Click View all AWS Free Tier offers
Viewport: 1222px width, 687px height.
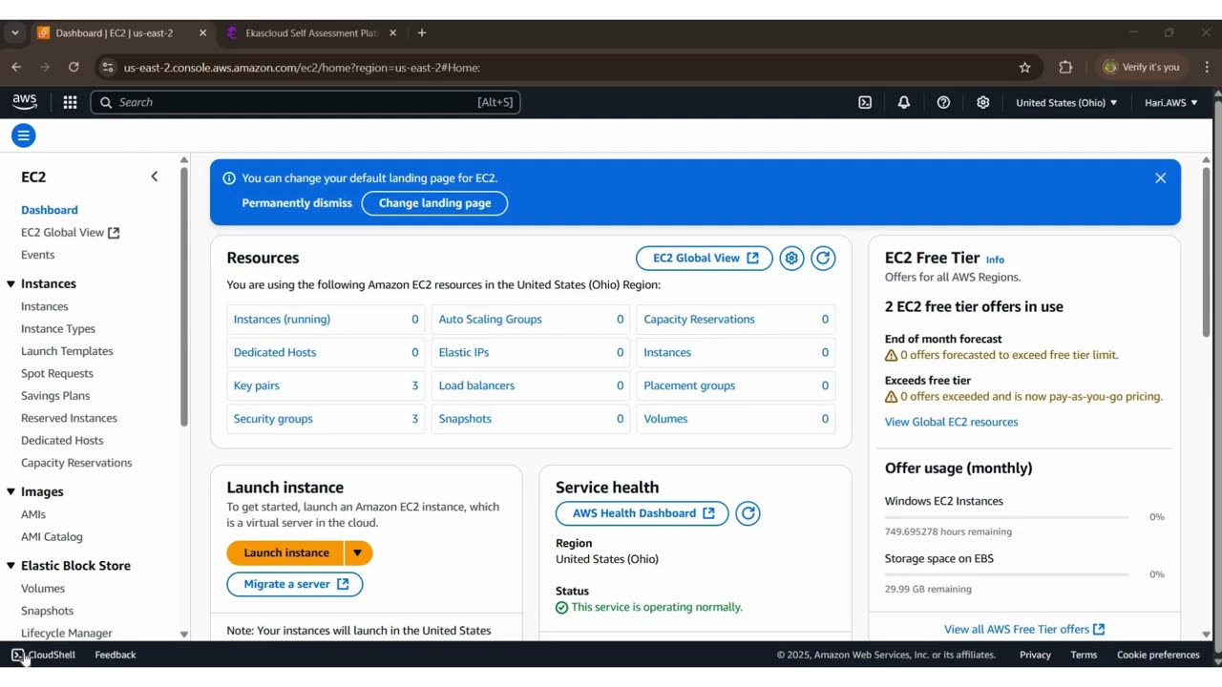tap(1024, 629)
